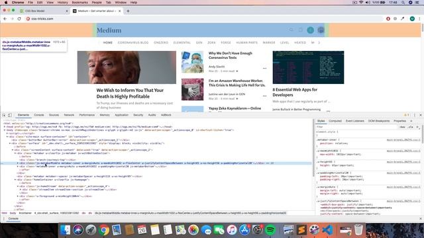The image size is (424, 238).
Task: Open Sublime Text from the dock
Action: point(301,230)
